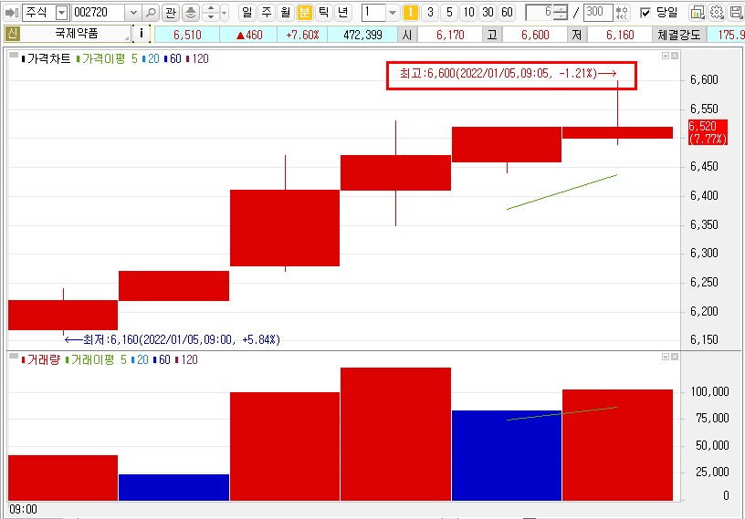The width and height of the screenshot is (745, 519).
Task: Click the arrow icon left of 주식
Action: (11, 13)
